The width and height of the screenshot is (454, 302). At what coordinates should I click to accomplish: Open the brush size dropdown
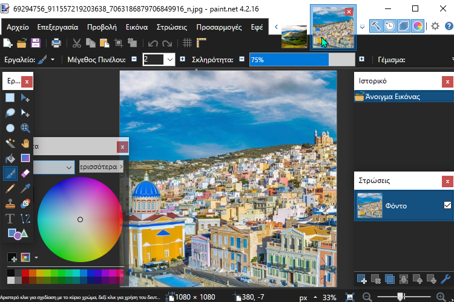tap(169, 59)
